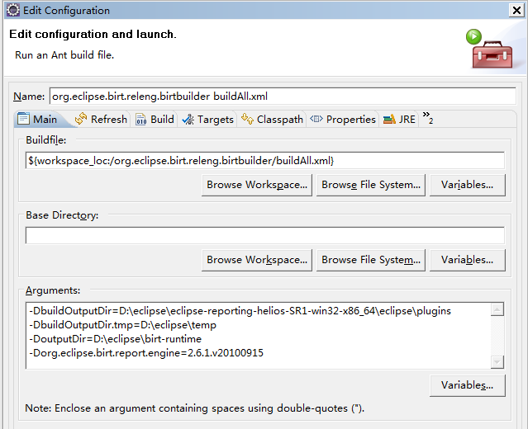Click the Properties tab icon

pos(316,119)
